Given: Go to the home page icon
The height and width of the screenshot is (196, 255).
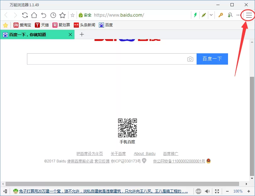Looking at the screenshot, I should point(34,15).
